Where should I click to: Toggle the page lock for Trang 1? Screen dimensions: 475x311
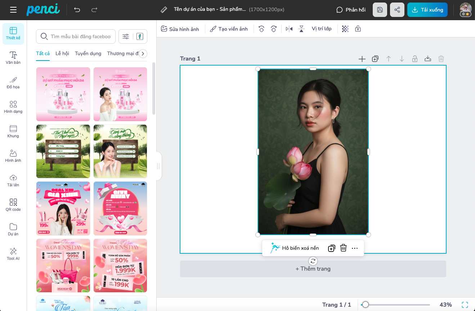tap(414, 59)
